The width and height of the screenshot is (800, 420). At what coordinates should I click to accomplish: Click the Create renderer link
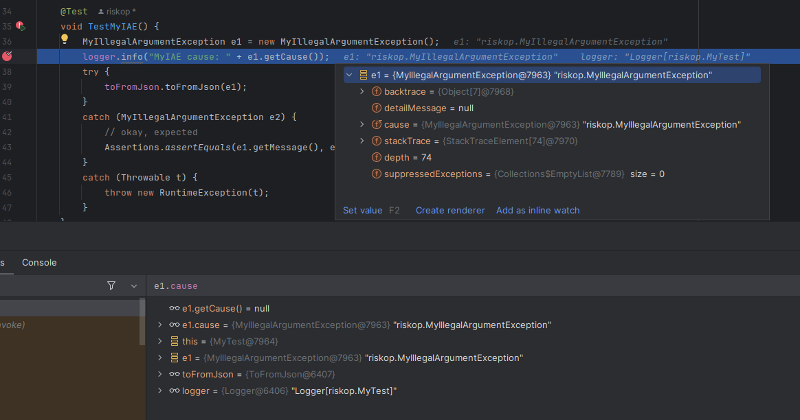450,210
